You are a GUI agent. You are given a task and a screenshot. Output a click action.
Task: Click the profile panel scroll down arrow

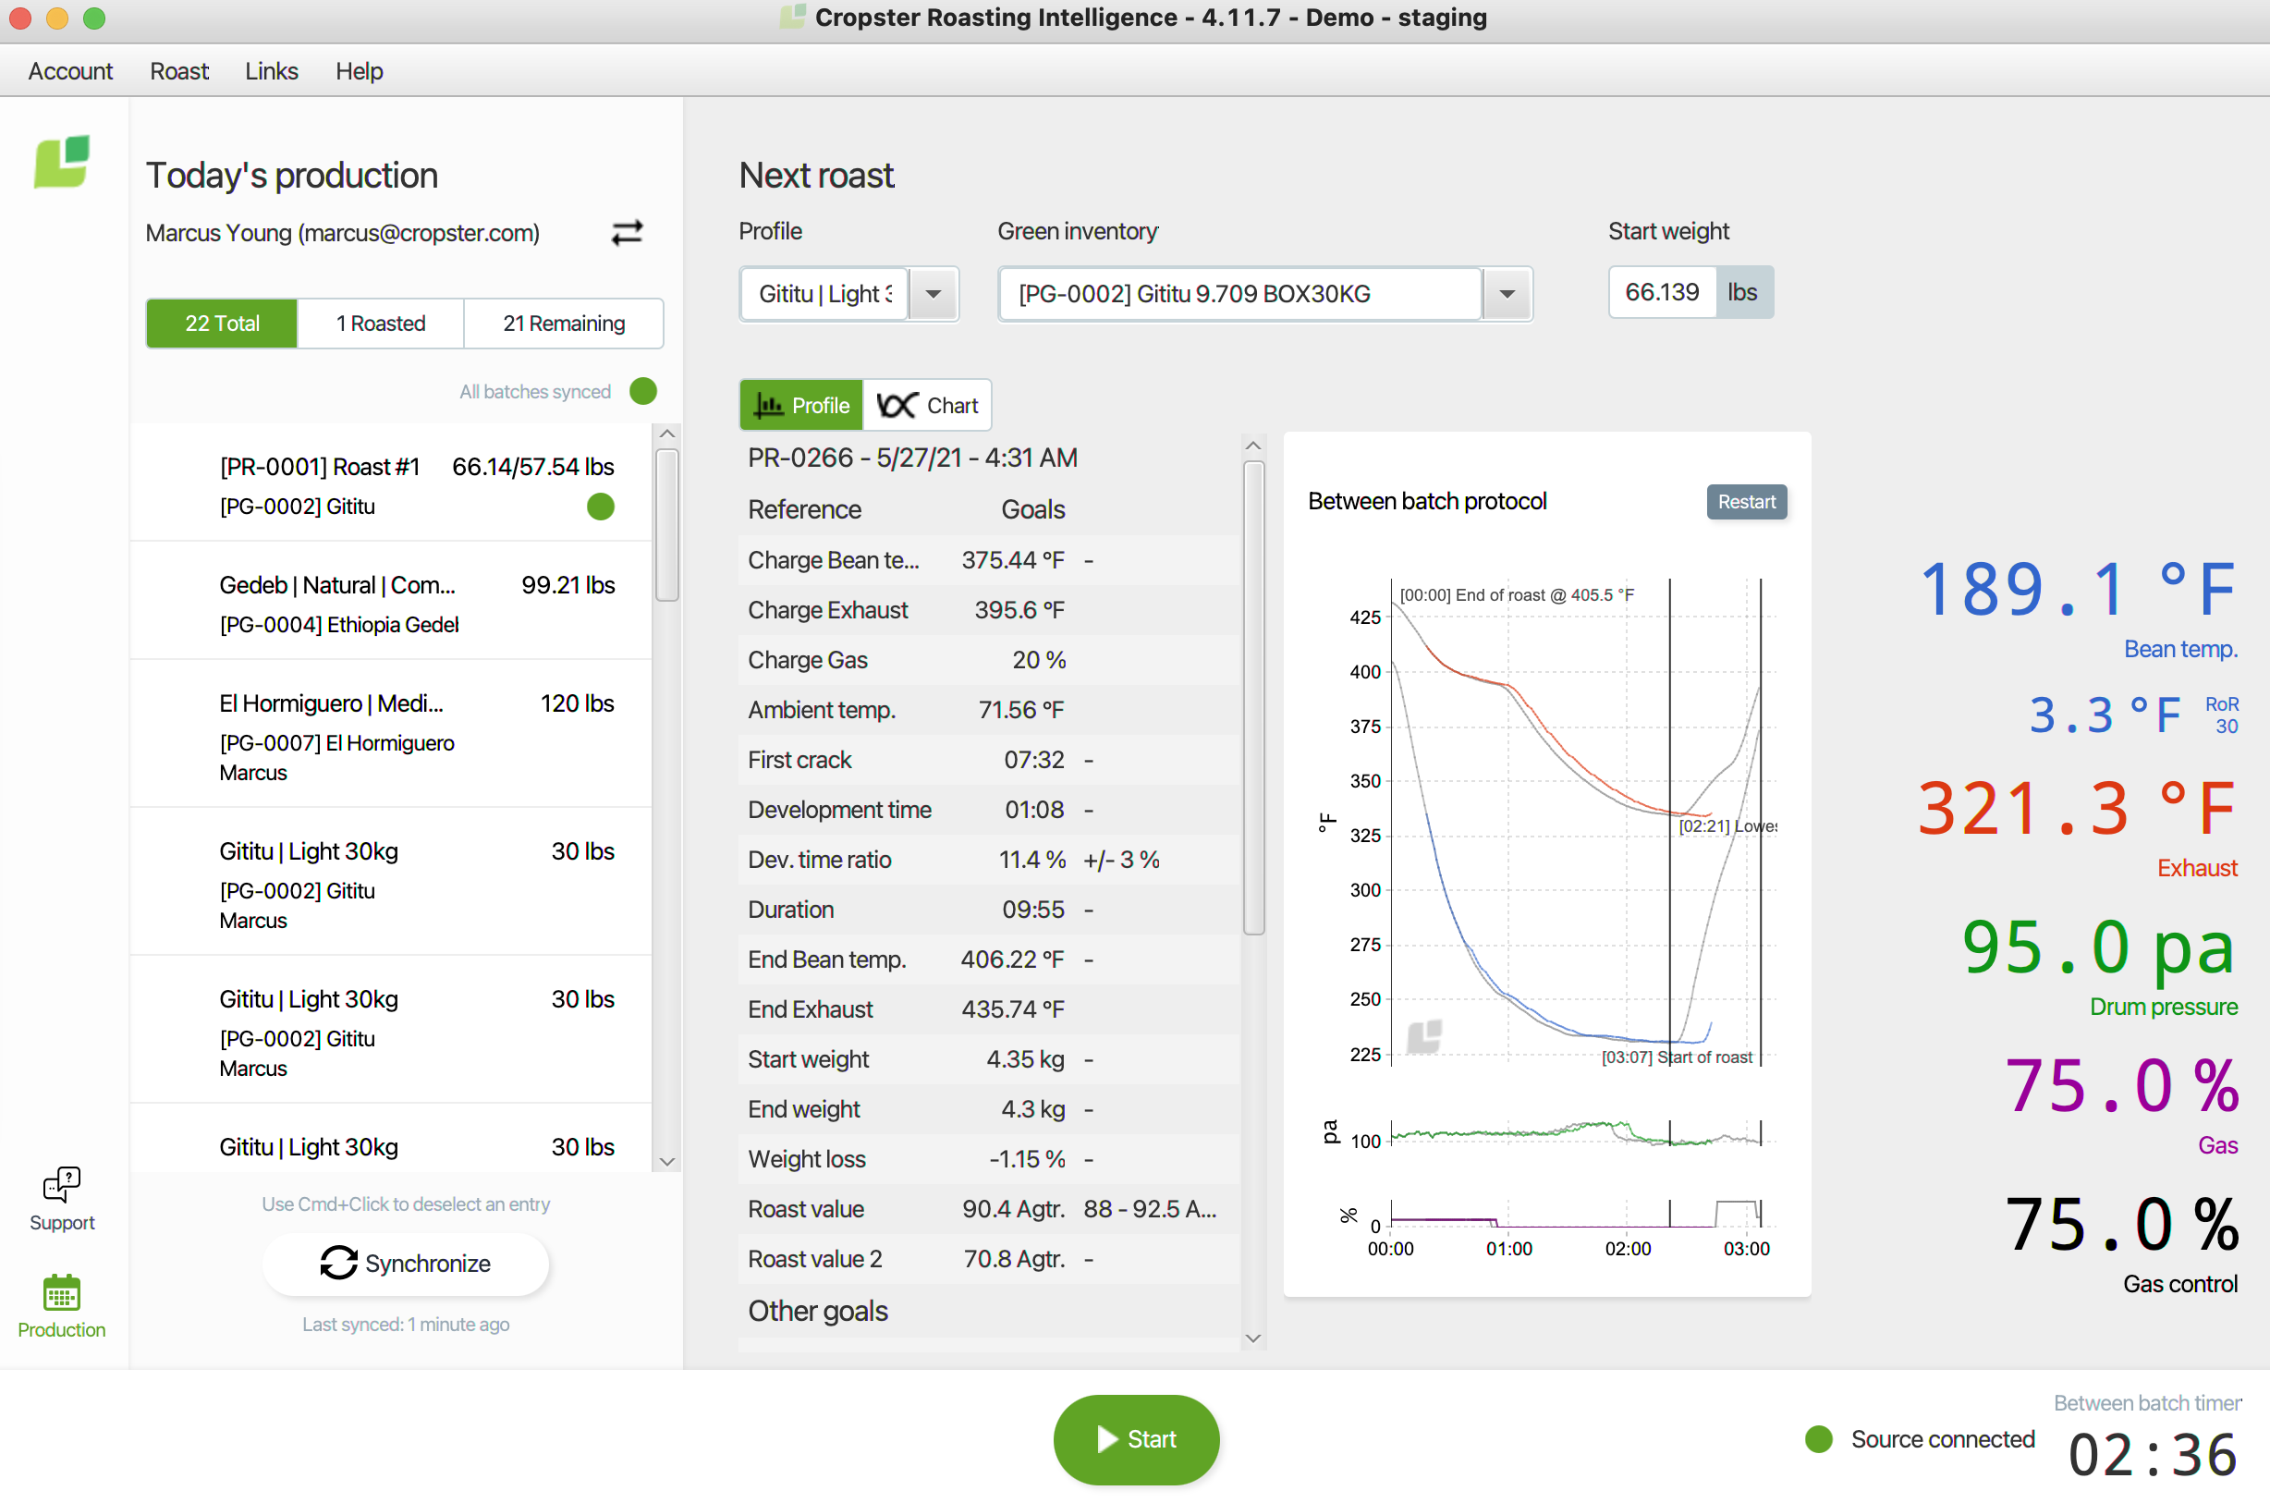point(1252,1338)
